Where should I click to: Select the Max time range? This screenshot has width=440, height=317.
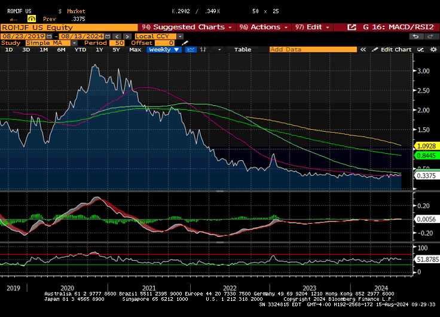click(x=135, y=50)
